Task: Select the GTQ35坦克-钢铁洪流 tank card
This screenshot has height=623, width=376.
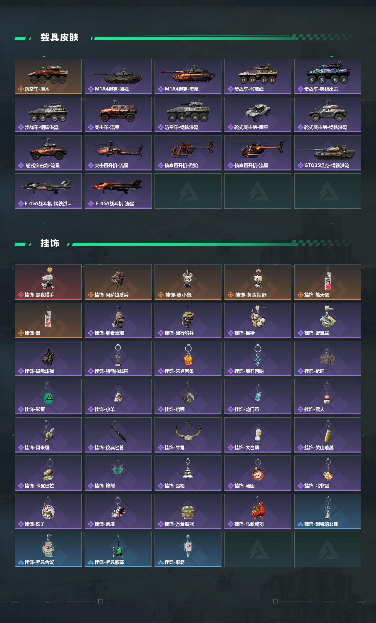Action: click(x=328, y=153)
